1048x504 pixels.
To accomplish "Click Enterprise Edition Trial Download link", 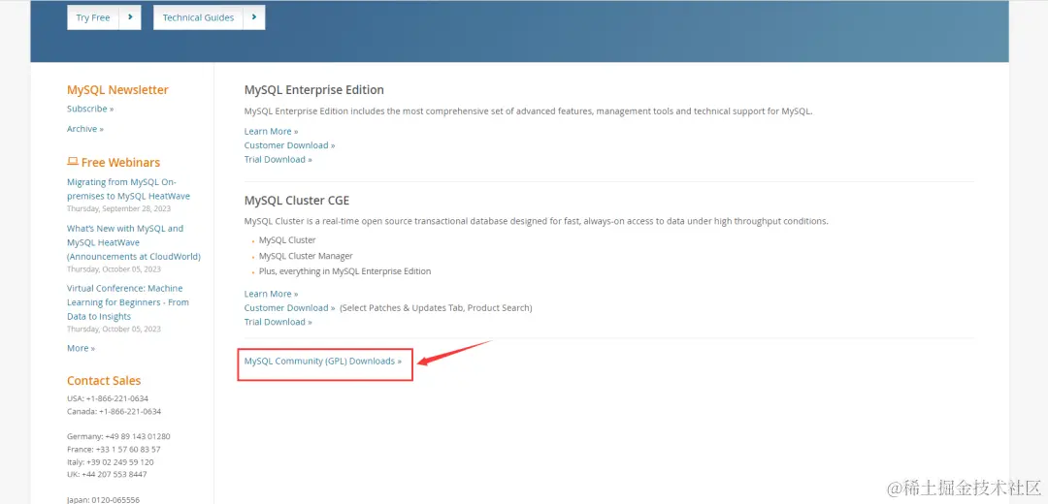I will 278,160.
